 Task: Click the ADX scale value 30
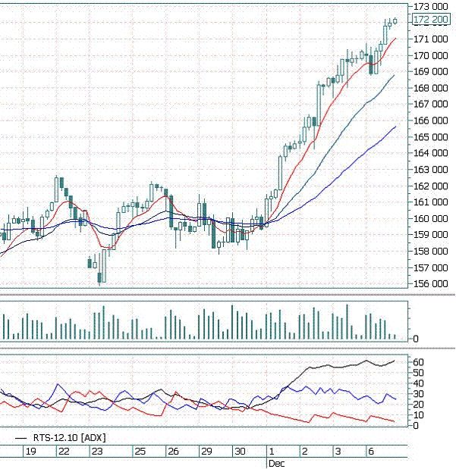pyautogui.click(x=419, y=394)
